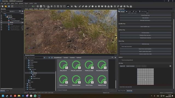Screen dimensions: 175x98
Task: Click the Resource Browser thumbnails scrollbar
Action: click(x=116, y=84)
